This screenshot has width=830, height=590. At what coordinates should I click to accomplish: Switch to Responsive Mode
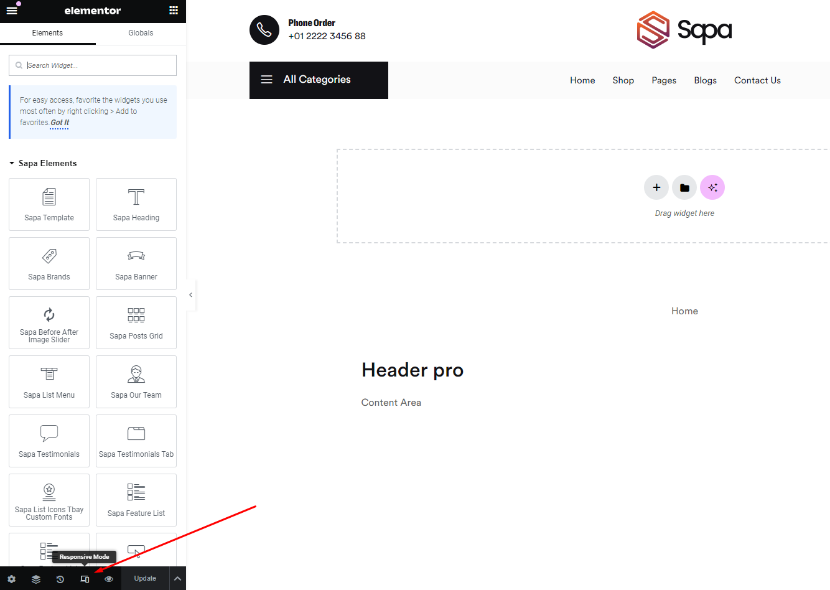click(85, 579)
